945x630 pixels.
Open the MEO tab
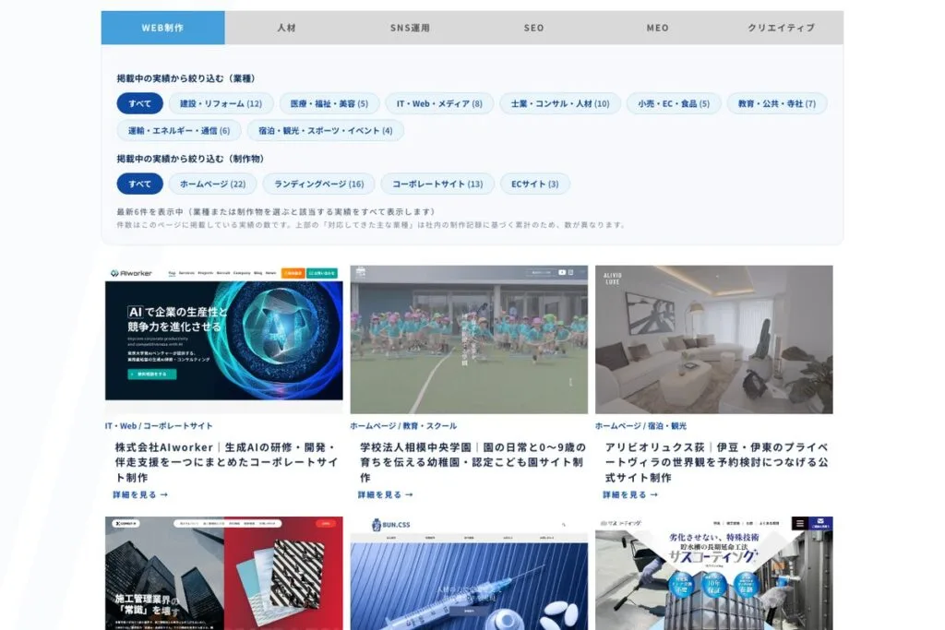pyautogui.click(x=657, y=28)
